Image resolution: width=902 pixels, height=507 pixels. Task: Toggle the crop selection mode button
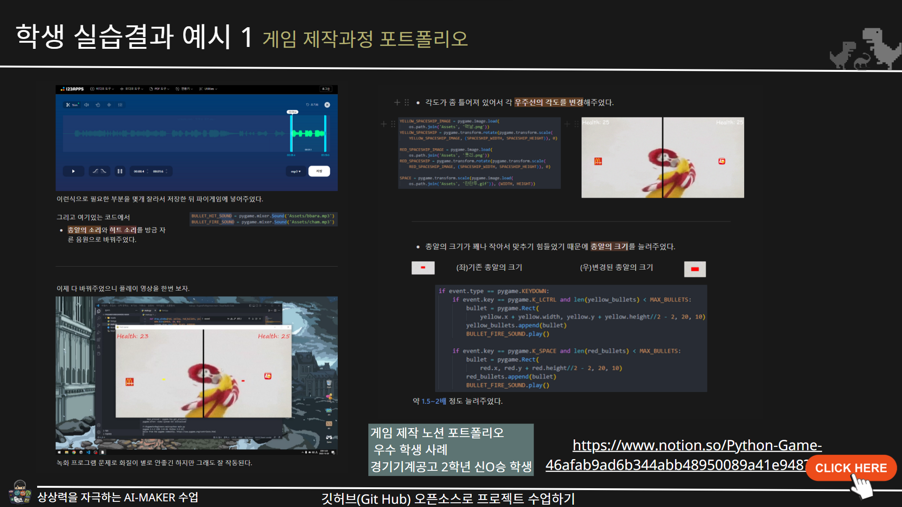pyautogui.click(x=120, y=171)
